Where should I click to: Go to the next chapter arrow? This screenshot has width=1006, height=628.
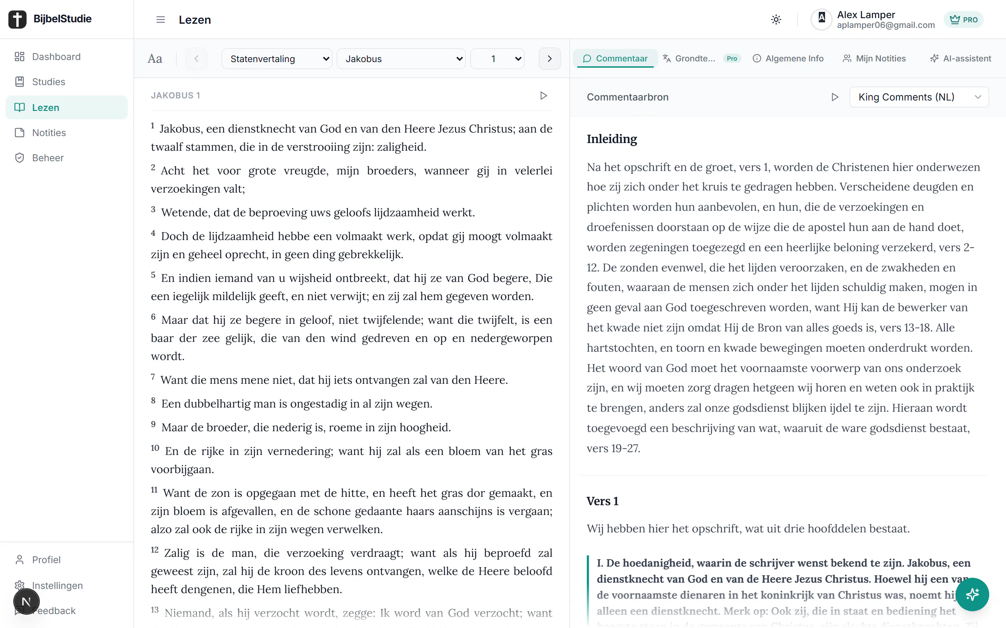coord(549,59)
